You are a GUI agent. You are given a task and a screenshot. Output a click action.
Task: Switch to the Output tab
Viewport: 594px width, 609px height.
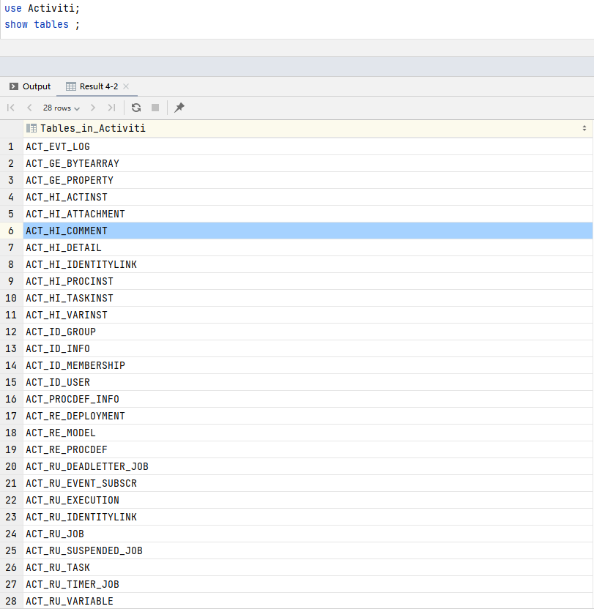(30, 86)
